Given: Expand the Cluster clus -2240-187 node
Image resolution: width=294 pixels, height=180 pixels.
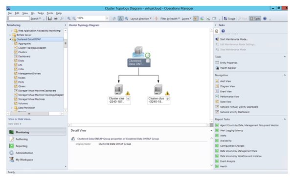Looking at the screenshot, I should click(x=128, y=99).
